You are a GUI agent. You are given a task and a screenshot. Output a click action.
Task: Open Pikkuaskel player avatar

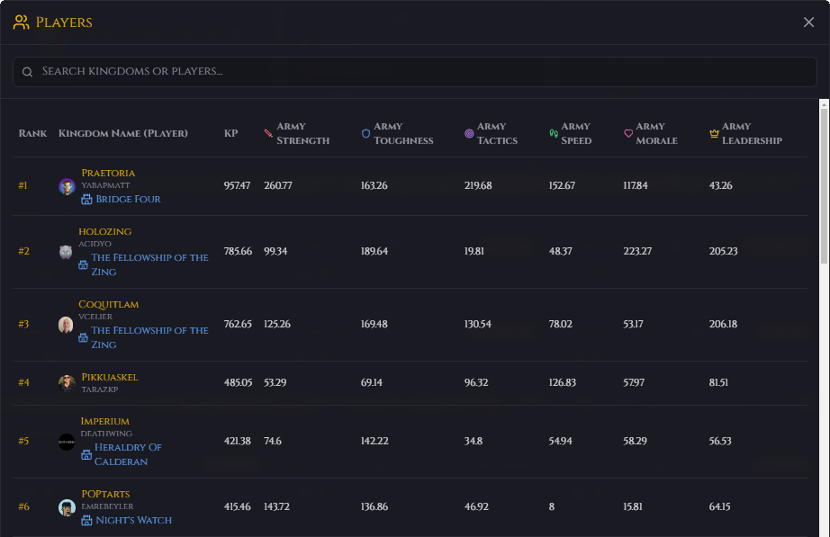67,383
